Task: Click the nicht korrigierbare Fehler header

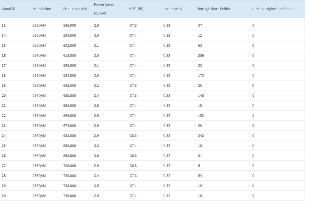Action: [273, 9]
